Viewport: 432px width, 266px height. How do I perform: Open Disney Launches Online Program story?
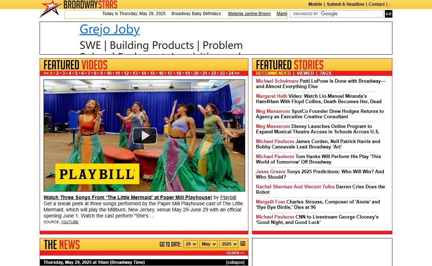pyautogui.click(x=318, y=129)
